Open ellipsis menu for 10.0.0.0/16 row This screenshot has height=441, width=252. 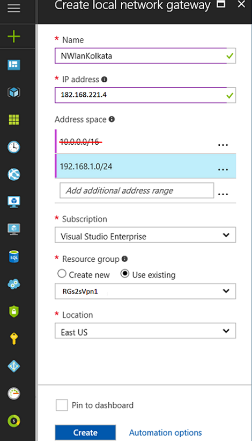tap(223, 145)
